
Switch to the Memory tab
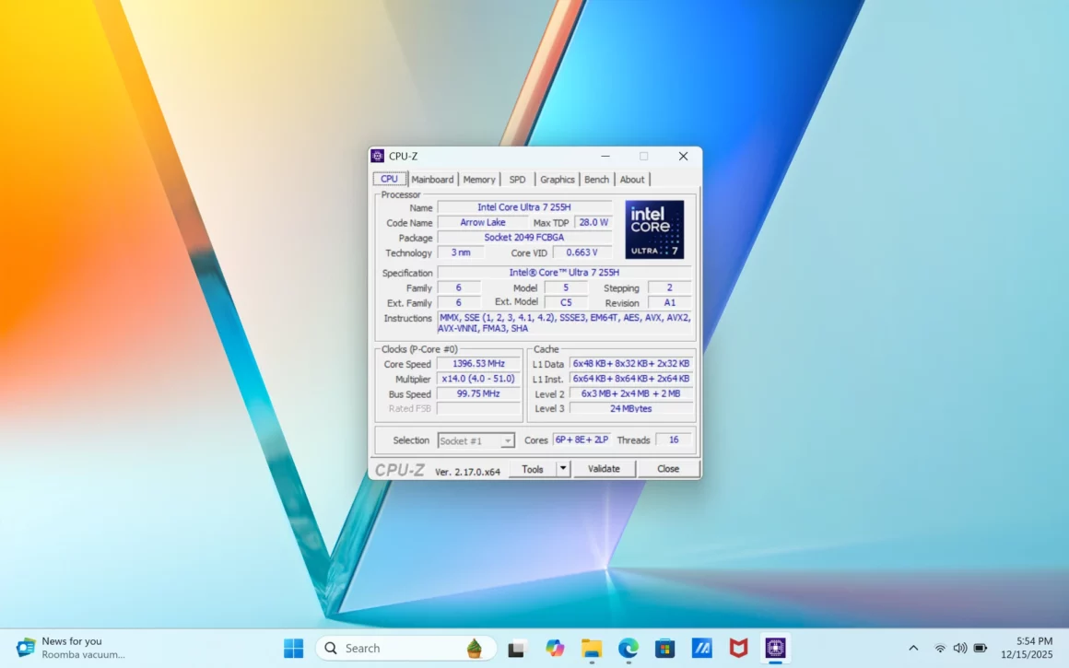[x=479, y=180]
